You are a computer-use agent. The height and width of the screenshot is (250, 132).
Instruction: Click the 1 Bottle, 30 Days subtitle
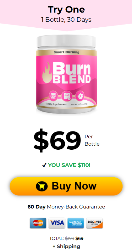[66, 19]
